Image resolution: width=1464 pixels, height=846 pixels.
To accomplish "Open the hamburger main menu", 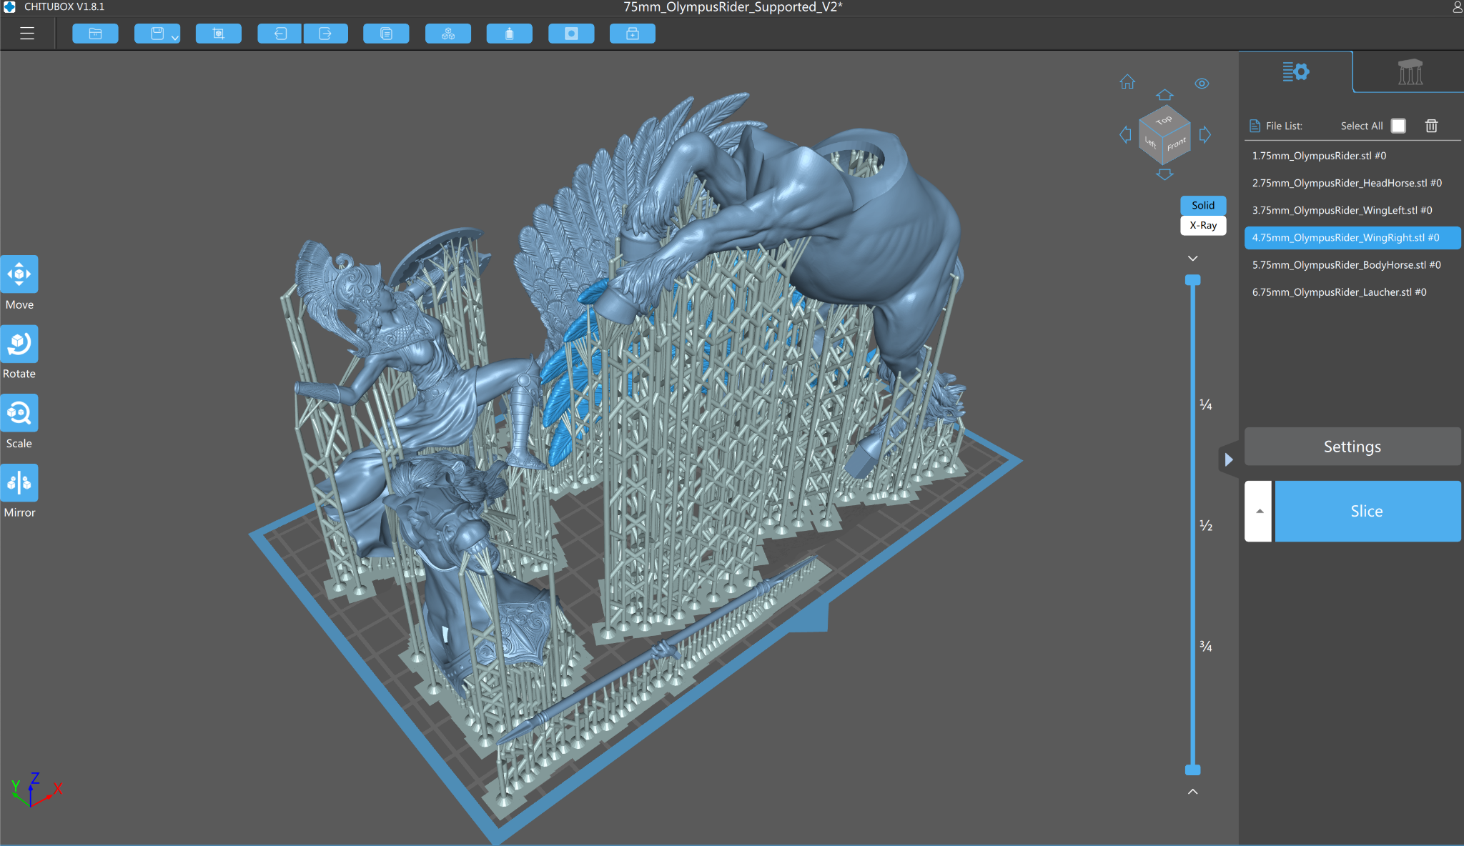I will point(27,34).
